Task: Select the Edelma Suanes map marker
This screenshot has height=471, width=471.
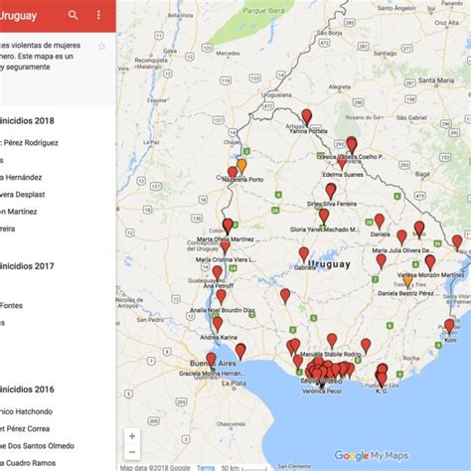Action: click(x=342, y=164)
